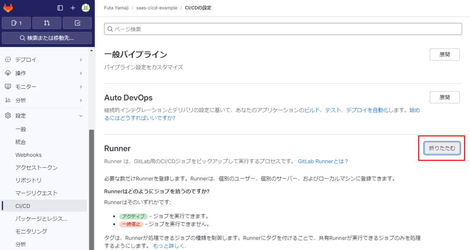
Task: Click the red 一時停止 badge
Action: (x=131, y=224)
